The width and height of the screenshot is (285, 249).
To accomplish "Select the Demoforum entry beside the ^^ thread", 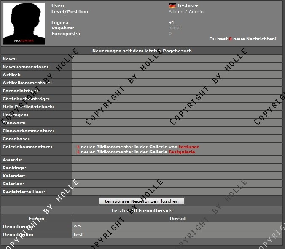I will [13, 226].
